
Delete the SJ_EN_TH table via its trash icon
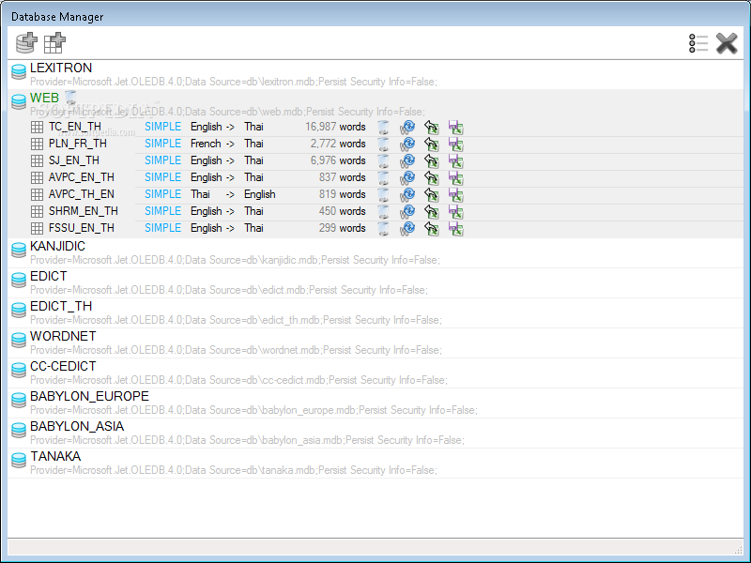[x=383, y=160]
